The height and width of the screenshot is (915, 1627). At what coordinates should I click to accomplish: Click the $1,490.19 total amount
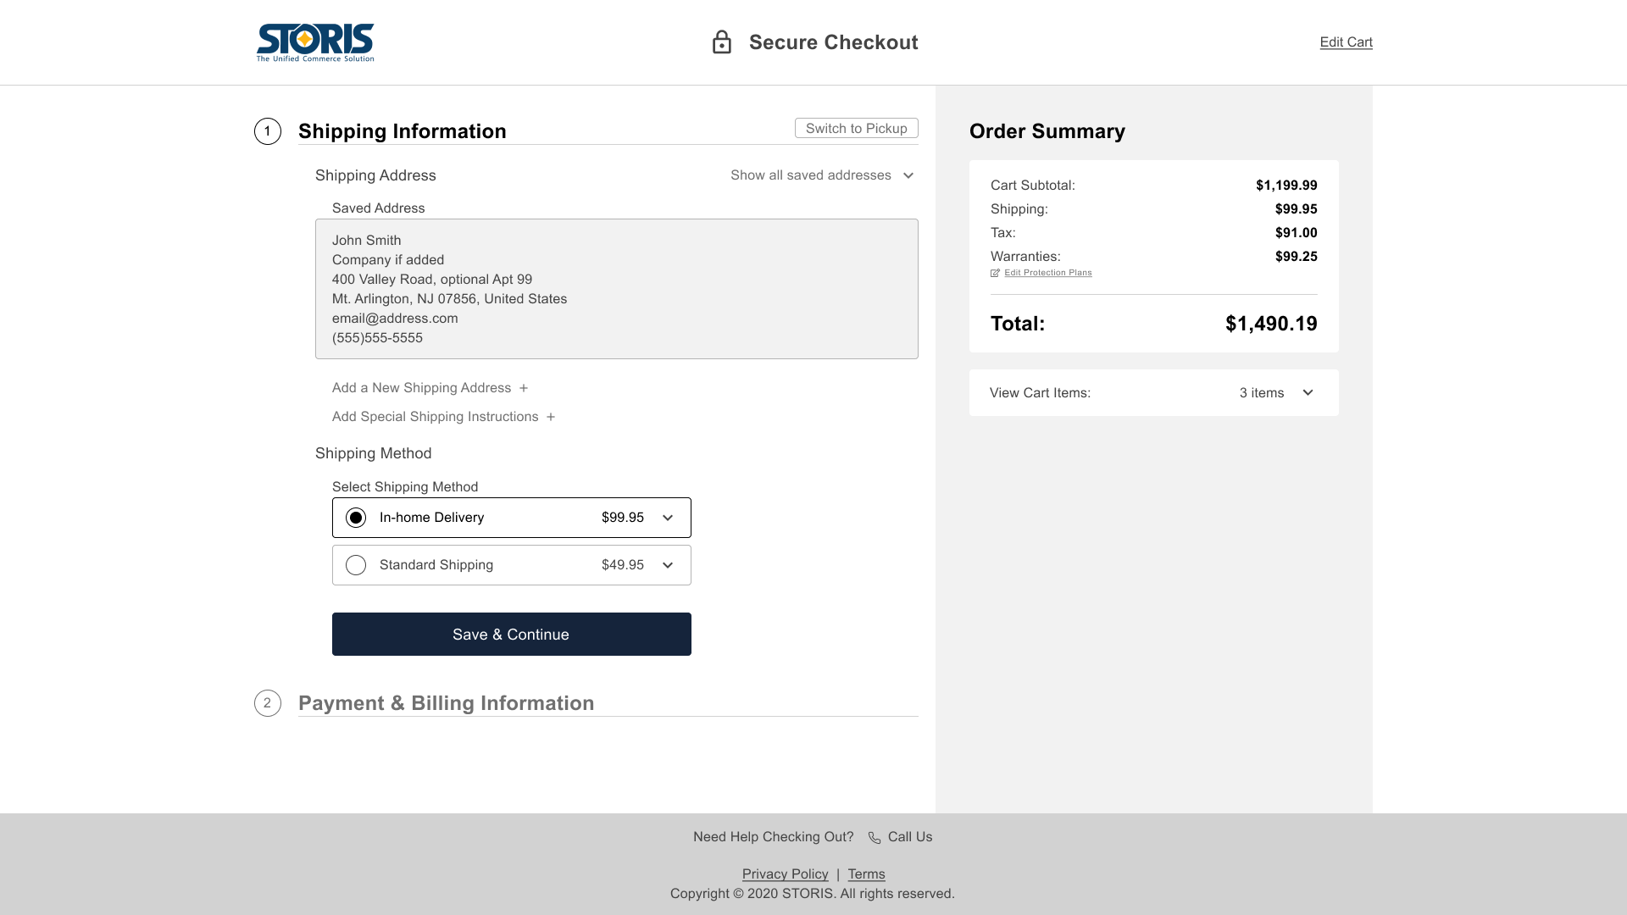click(1271, 324)
